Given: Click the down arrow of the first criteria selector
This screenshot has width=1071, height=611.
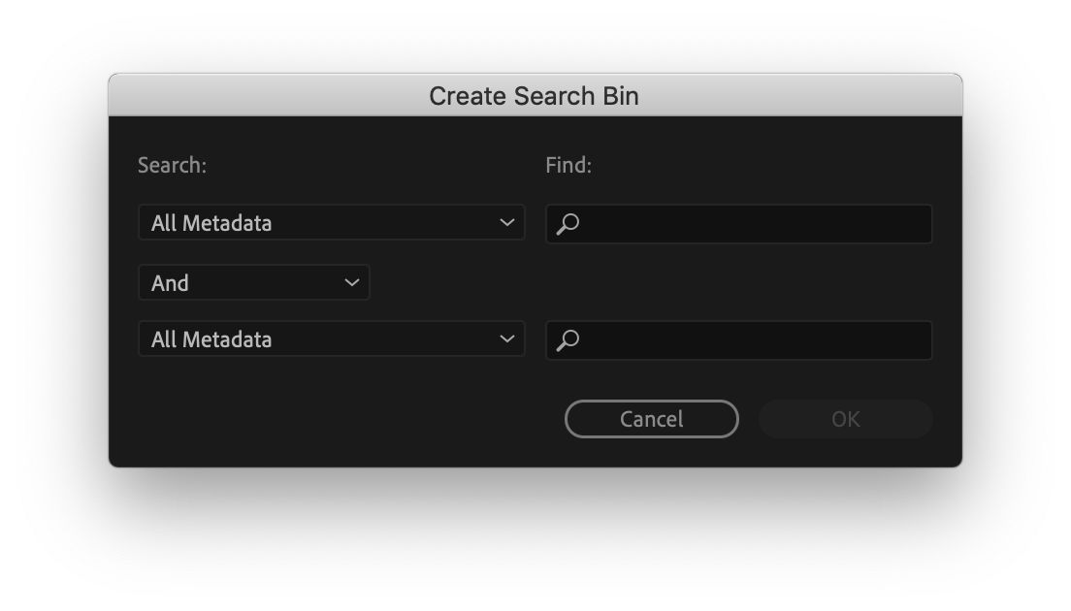Looking at the screenshot, I should click(x=508, y=223).
